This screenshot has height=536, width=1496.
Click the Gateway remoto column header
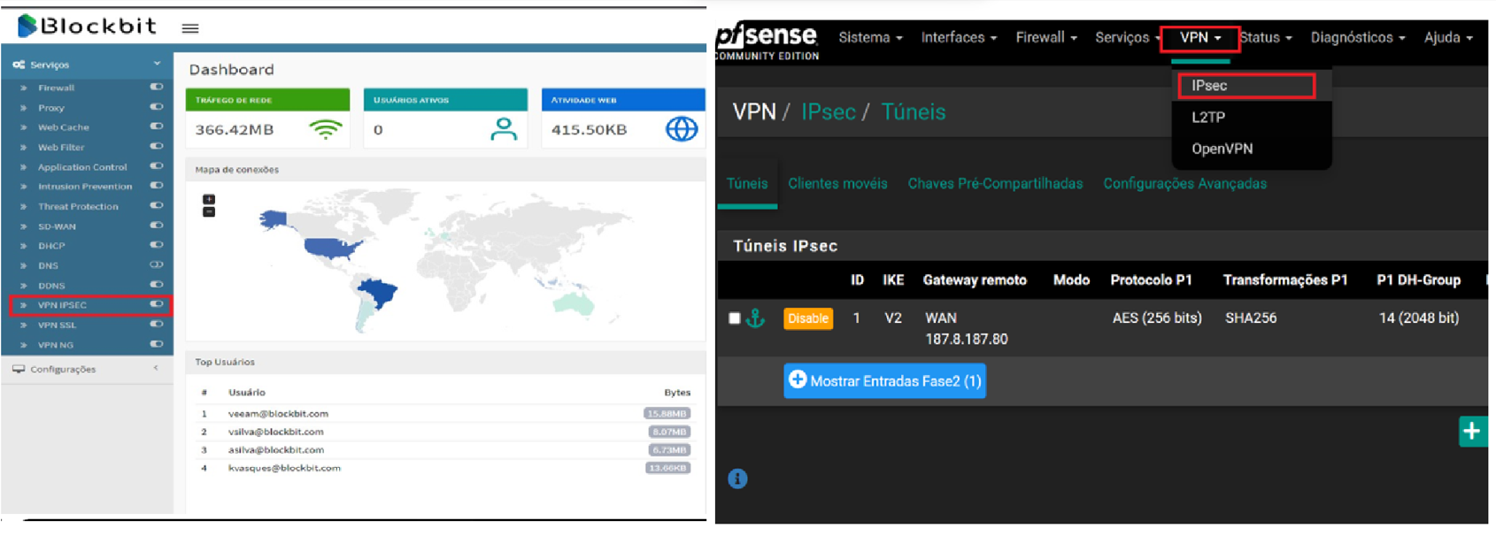pyautogui.click(x=975, y=279)
